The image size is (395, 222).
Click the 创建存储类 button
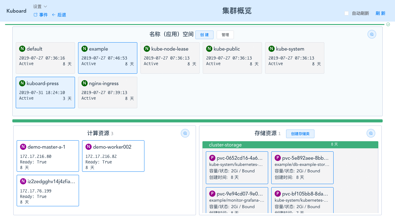[x=300, y=134]
